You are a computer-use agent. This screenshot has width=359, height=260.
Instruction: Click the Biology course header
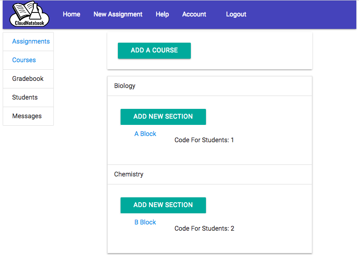pos(210,86)
